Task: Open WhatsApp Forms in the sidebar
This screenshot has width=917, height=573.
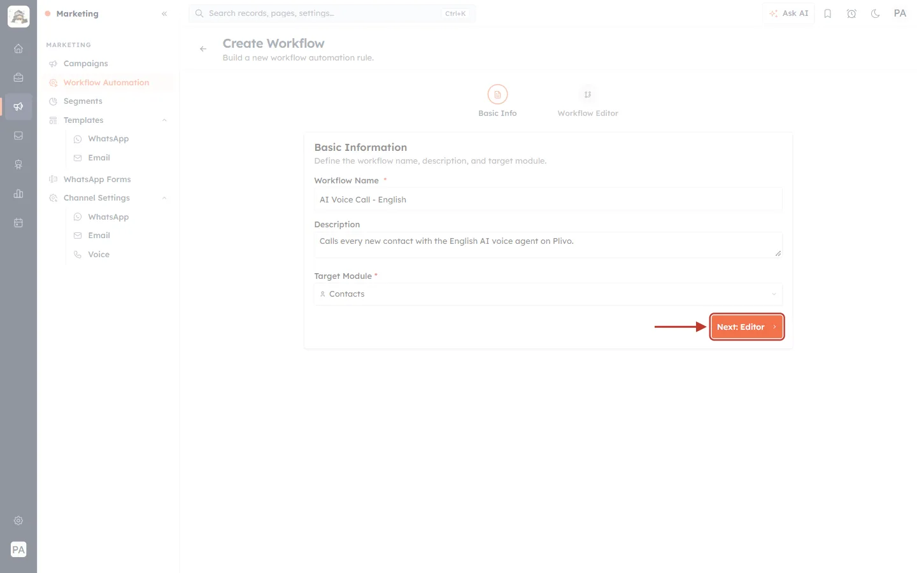Action: tap(108, 180)
